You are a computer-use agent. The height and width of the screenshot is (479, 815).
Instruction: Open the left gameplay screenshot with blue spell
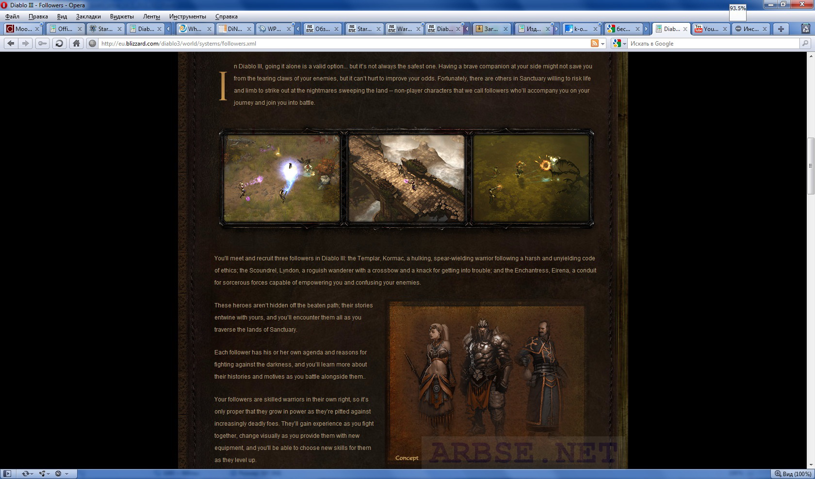(x=282, y=178)
